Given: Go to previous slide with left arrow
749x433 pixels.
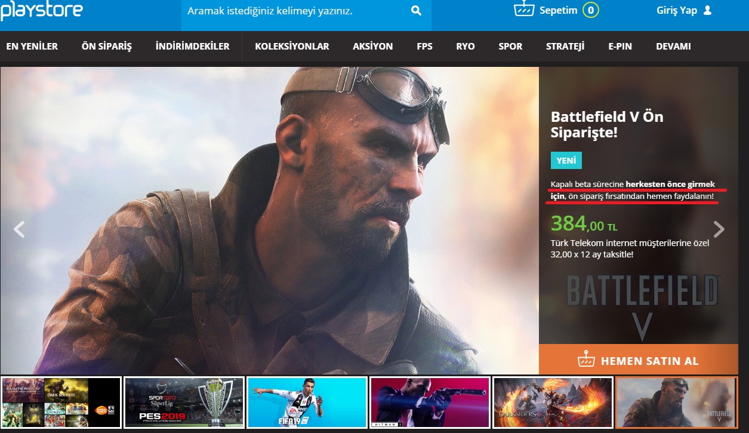Looking at the screenshot, I should (19, 229).
